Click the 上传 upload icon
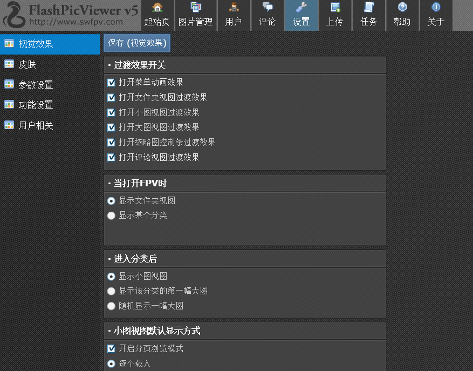473x371 pixels. click(335, 8)
